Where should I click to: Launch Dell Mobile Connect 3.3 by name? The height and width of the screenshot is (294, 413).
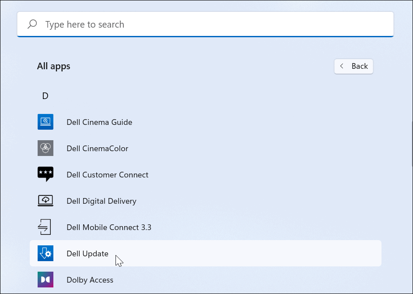click(x=109, y=227)
